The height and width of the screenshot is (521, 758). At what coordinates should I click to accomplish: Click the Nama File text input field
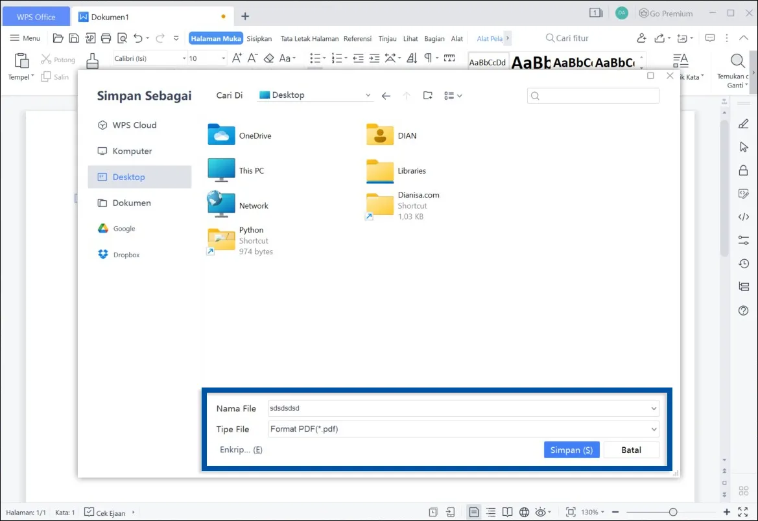pyautogui.click(x=454, y=408)
